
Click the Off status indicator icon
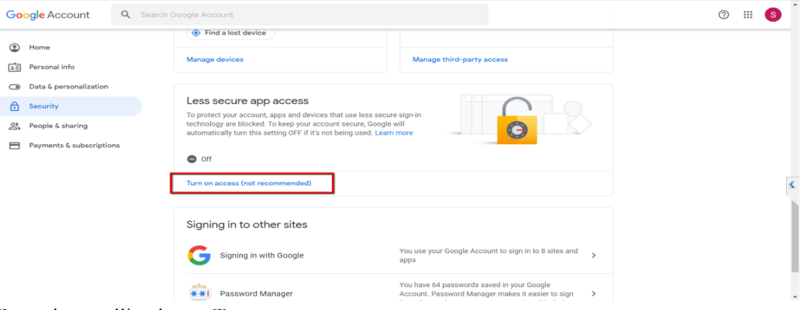(192, 159)
